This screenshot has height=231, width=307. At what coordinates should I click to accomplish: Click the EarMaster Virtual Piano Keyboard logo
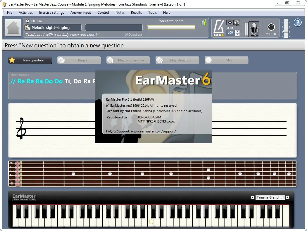[24, 197]
